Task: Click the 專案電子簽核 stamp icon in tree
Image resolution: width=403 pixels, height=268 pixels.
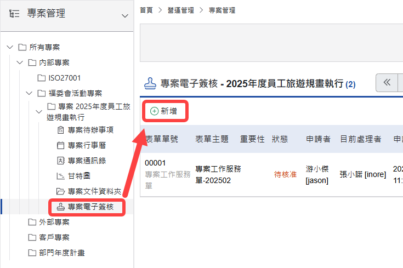Action: pyautogui.click(x=61, y=207)
